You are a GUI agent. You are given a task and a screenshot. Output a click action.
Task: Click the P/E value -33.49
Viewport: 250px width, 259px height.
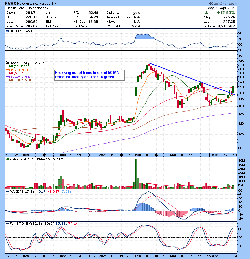coord(93,13)
